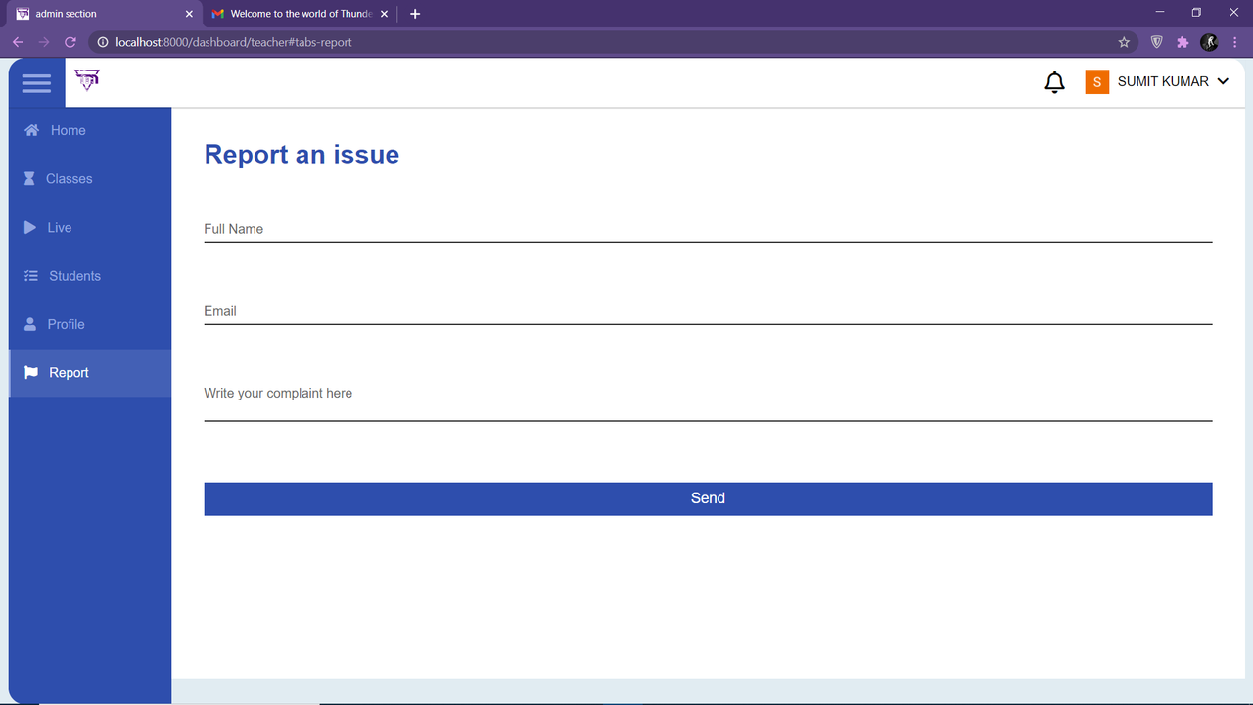
Task: Go to Home in sidebar
Action: coord(90,130)
